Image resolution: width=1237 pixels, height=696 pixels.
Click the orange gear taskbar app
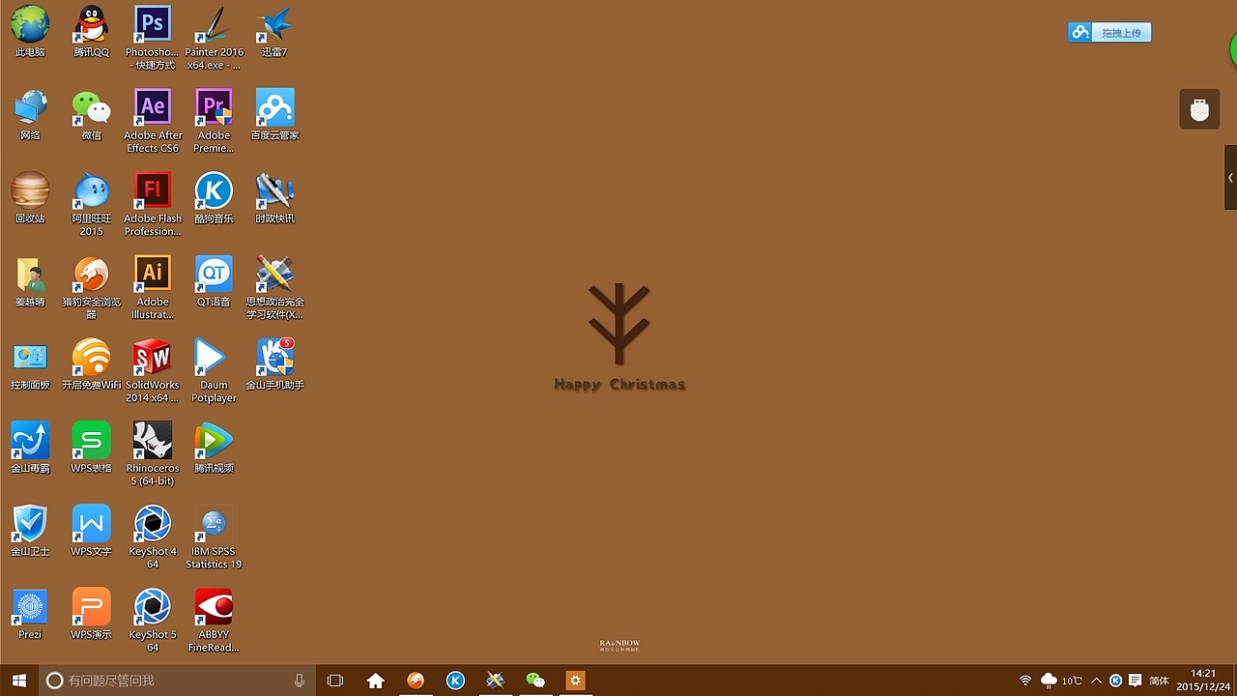(575, 681)
